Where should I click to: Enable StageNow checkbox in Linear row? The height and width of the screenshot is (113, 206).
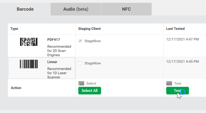click(x=80, y=63)
